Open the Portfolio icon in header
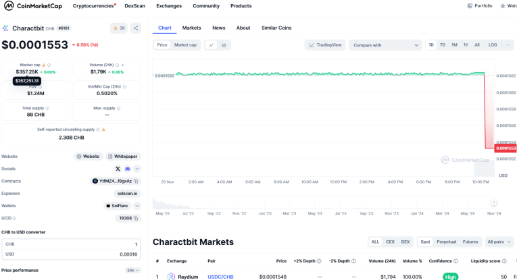Screen dimensions: 517x280 (470, 6)
